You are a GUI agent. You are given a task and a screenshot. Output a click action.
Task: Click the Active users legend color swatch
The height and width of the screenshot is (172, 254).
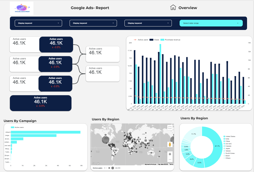point(12,127)
